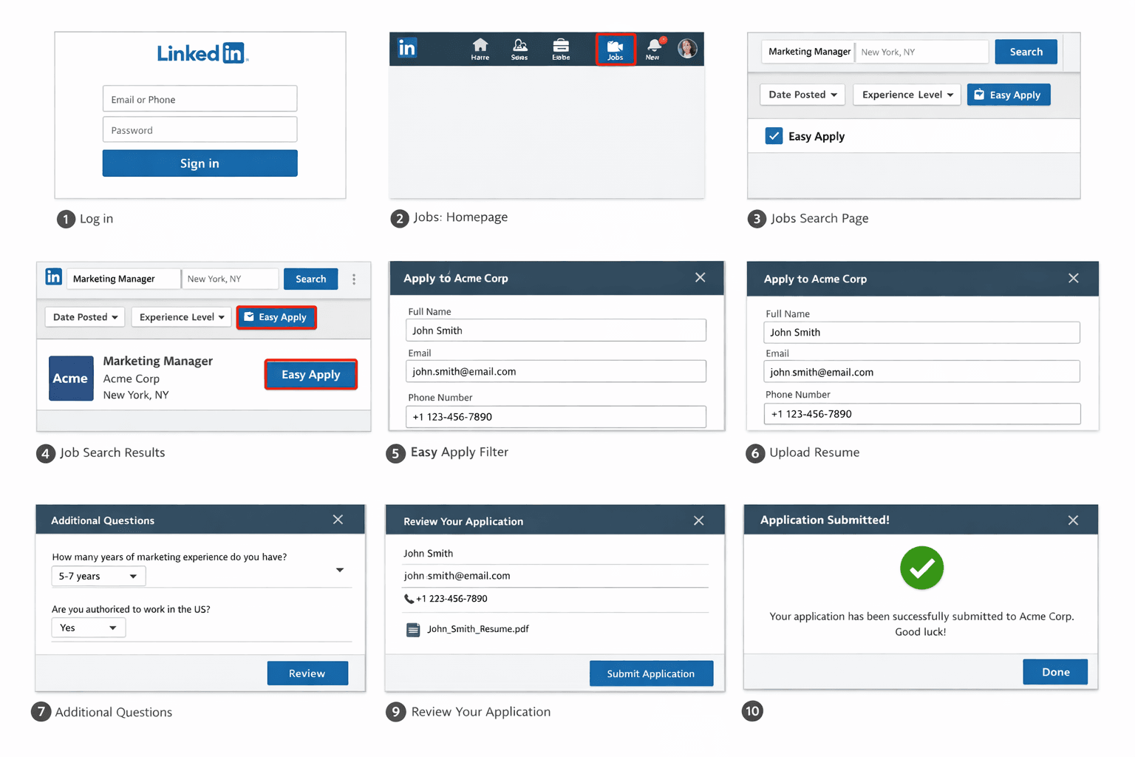The width and height of the screenshot is (1135, 757).
Task: Open My Network via the people icon
Action: pyautogui.click(x=520, y=47)
